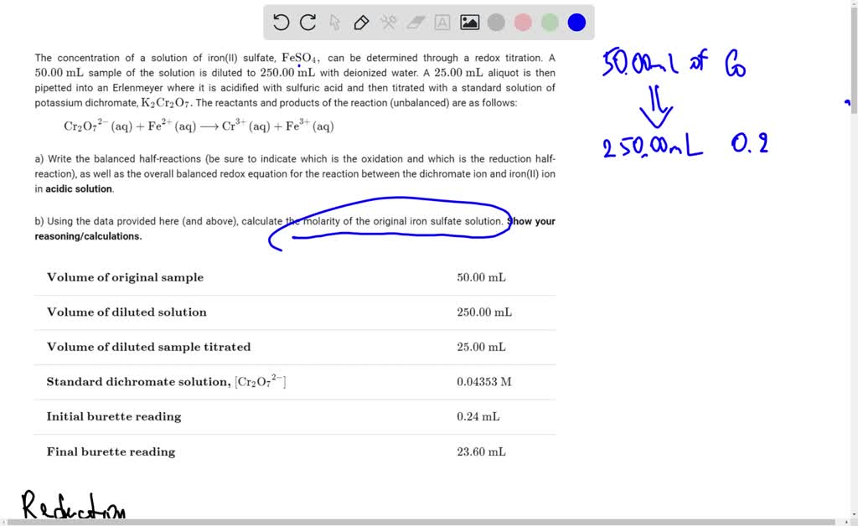Click the 'Volume of original sample' row label
This screenshot has width=858, height=526.
click(x=125, y=277)
